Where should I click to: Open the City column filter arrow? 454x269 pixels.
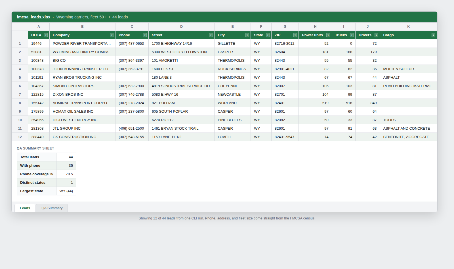(247, 35)
